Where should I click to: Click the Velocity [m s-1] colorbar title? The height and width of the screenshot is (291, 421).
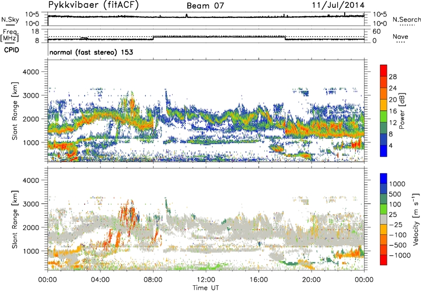(416, 219)
